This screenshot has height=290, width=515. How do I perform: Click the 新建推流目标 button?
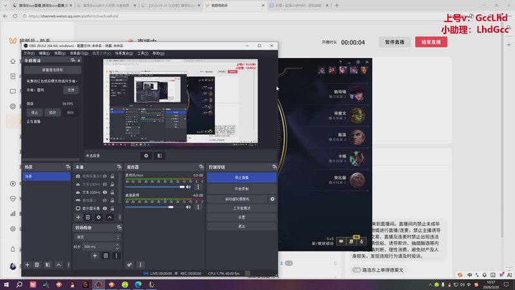coord(53,70)
